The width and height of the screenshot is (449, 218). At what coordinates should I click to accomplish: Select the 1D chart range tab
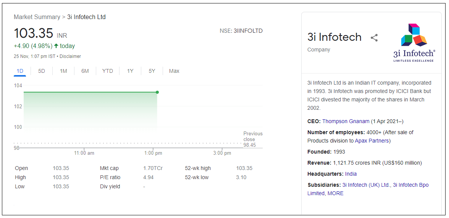pos(20,71)
